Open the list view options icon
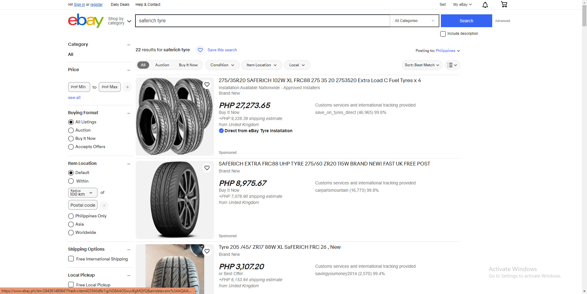This screenshot has width=587, height=294. pyautogui.click(x=452, y=65)
